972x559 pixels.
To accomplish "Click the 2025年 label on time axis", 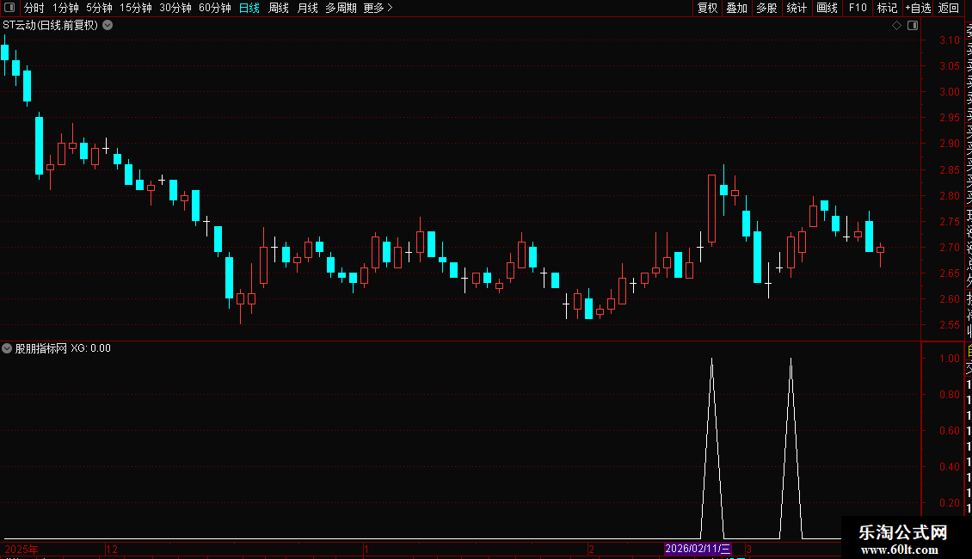I will coord(22,549).
